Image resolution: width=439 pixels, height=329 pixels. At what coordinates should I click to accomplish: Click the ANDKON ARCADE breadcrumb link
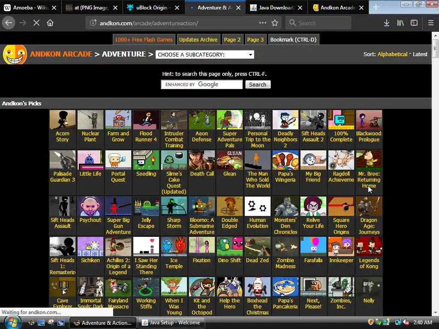(x=61, y=54)
